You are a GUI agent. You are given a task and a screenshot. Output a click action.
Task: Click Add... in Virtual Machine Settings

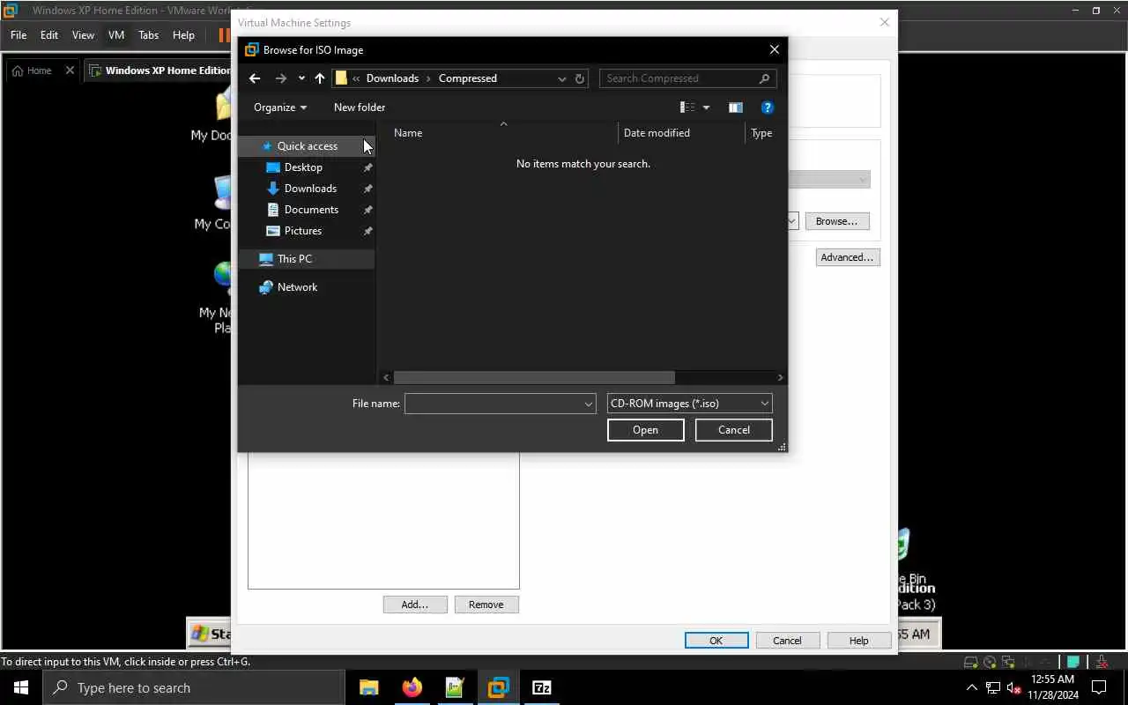pos(414,605)
